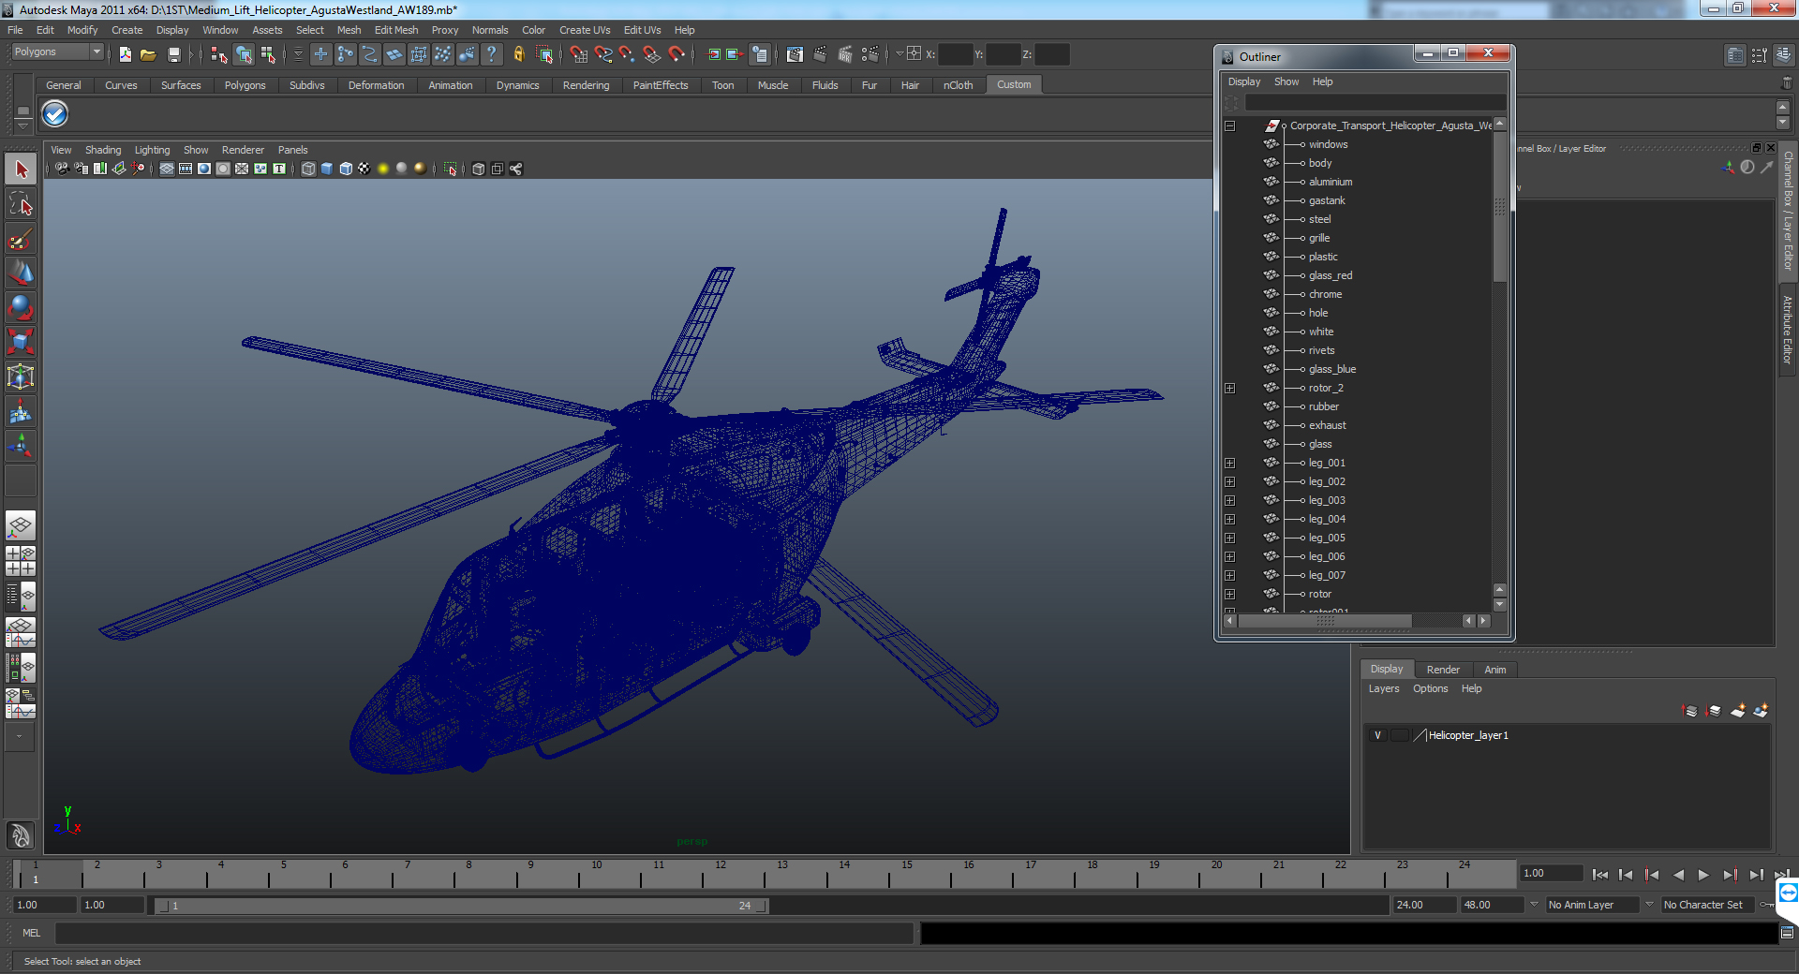Activate the Paint Selection tool
Image resolution: width=1799 pixels, height=974 pixels.
click(21, 239)
